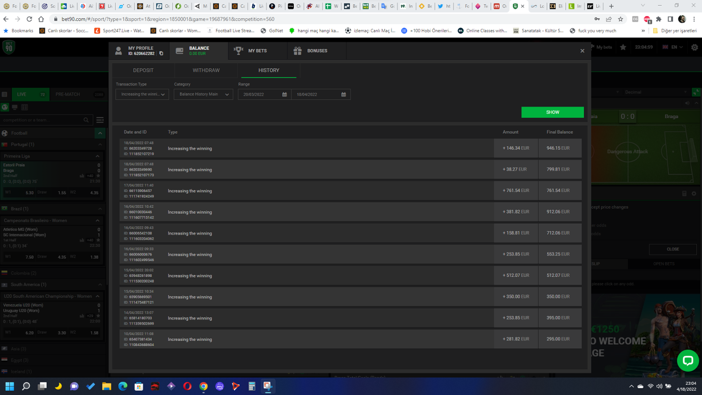Click the gift icon for Bonuses
The width and height of the screenshot is (702, 395).
(298, 51)
